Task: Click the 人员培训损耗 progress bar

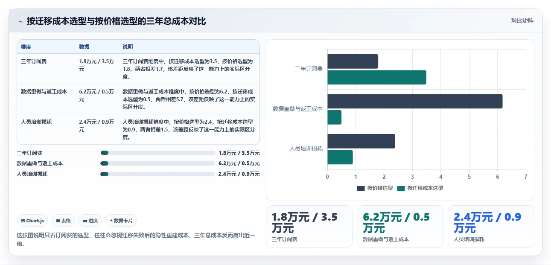Action: tap(157, 174)
